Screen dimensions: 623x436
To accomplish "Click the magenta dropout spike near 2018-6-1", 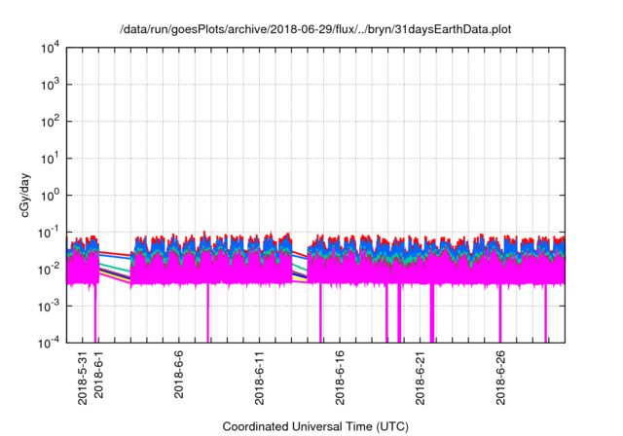I will [95, 313].
